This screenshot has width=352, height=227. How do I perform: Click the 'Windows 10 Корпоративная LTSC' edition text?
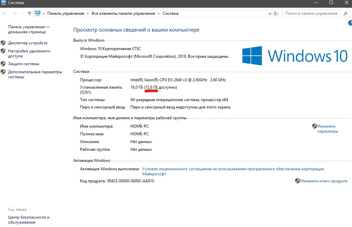pyautogui.click(x=110, y=49)
